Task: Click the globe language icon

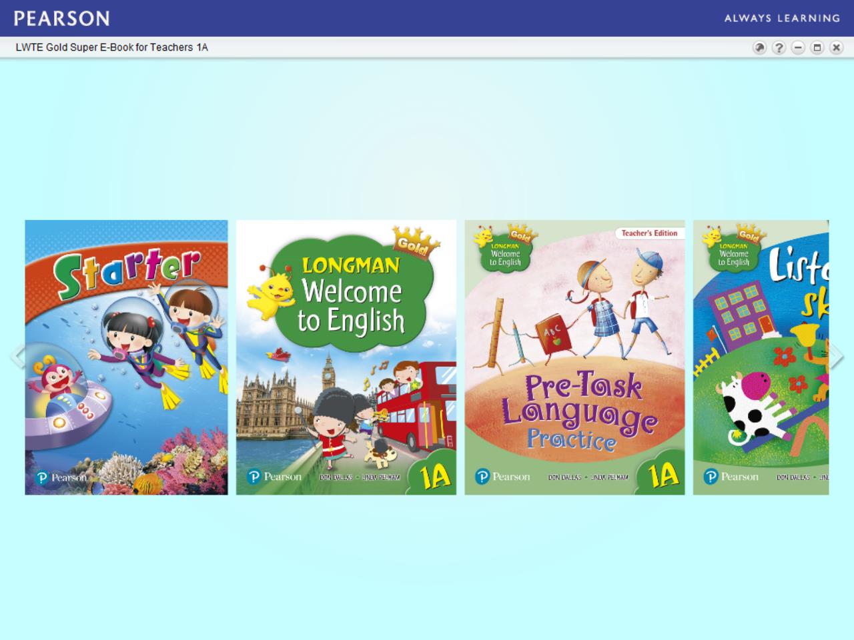Action: 759,47
